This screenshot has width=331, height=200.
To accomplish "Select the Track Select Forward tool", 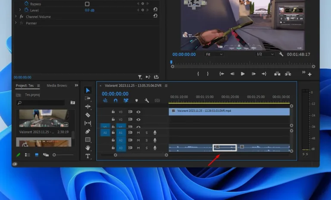I will 88,98.
